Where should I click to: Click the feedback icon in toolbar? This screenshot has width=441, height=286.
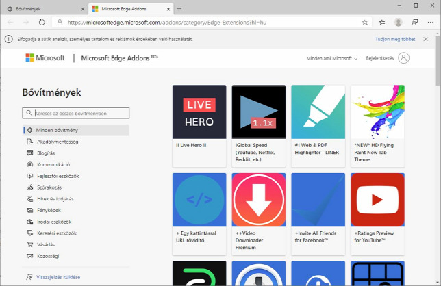[x=414, y=22]
